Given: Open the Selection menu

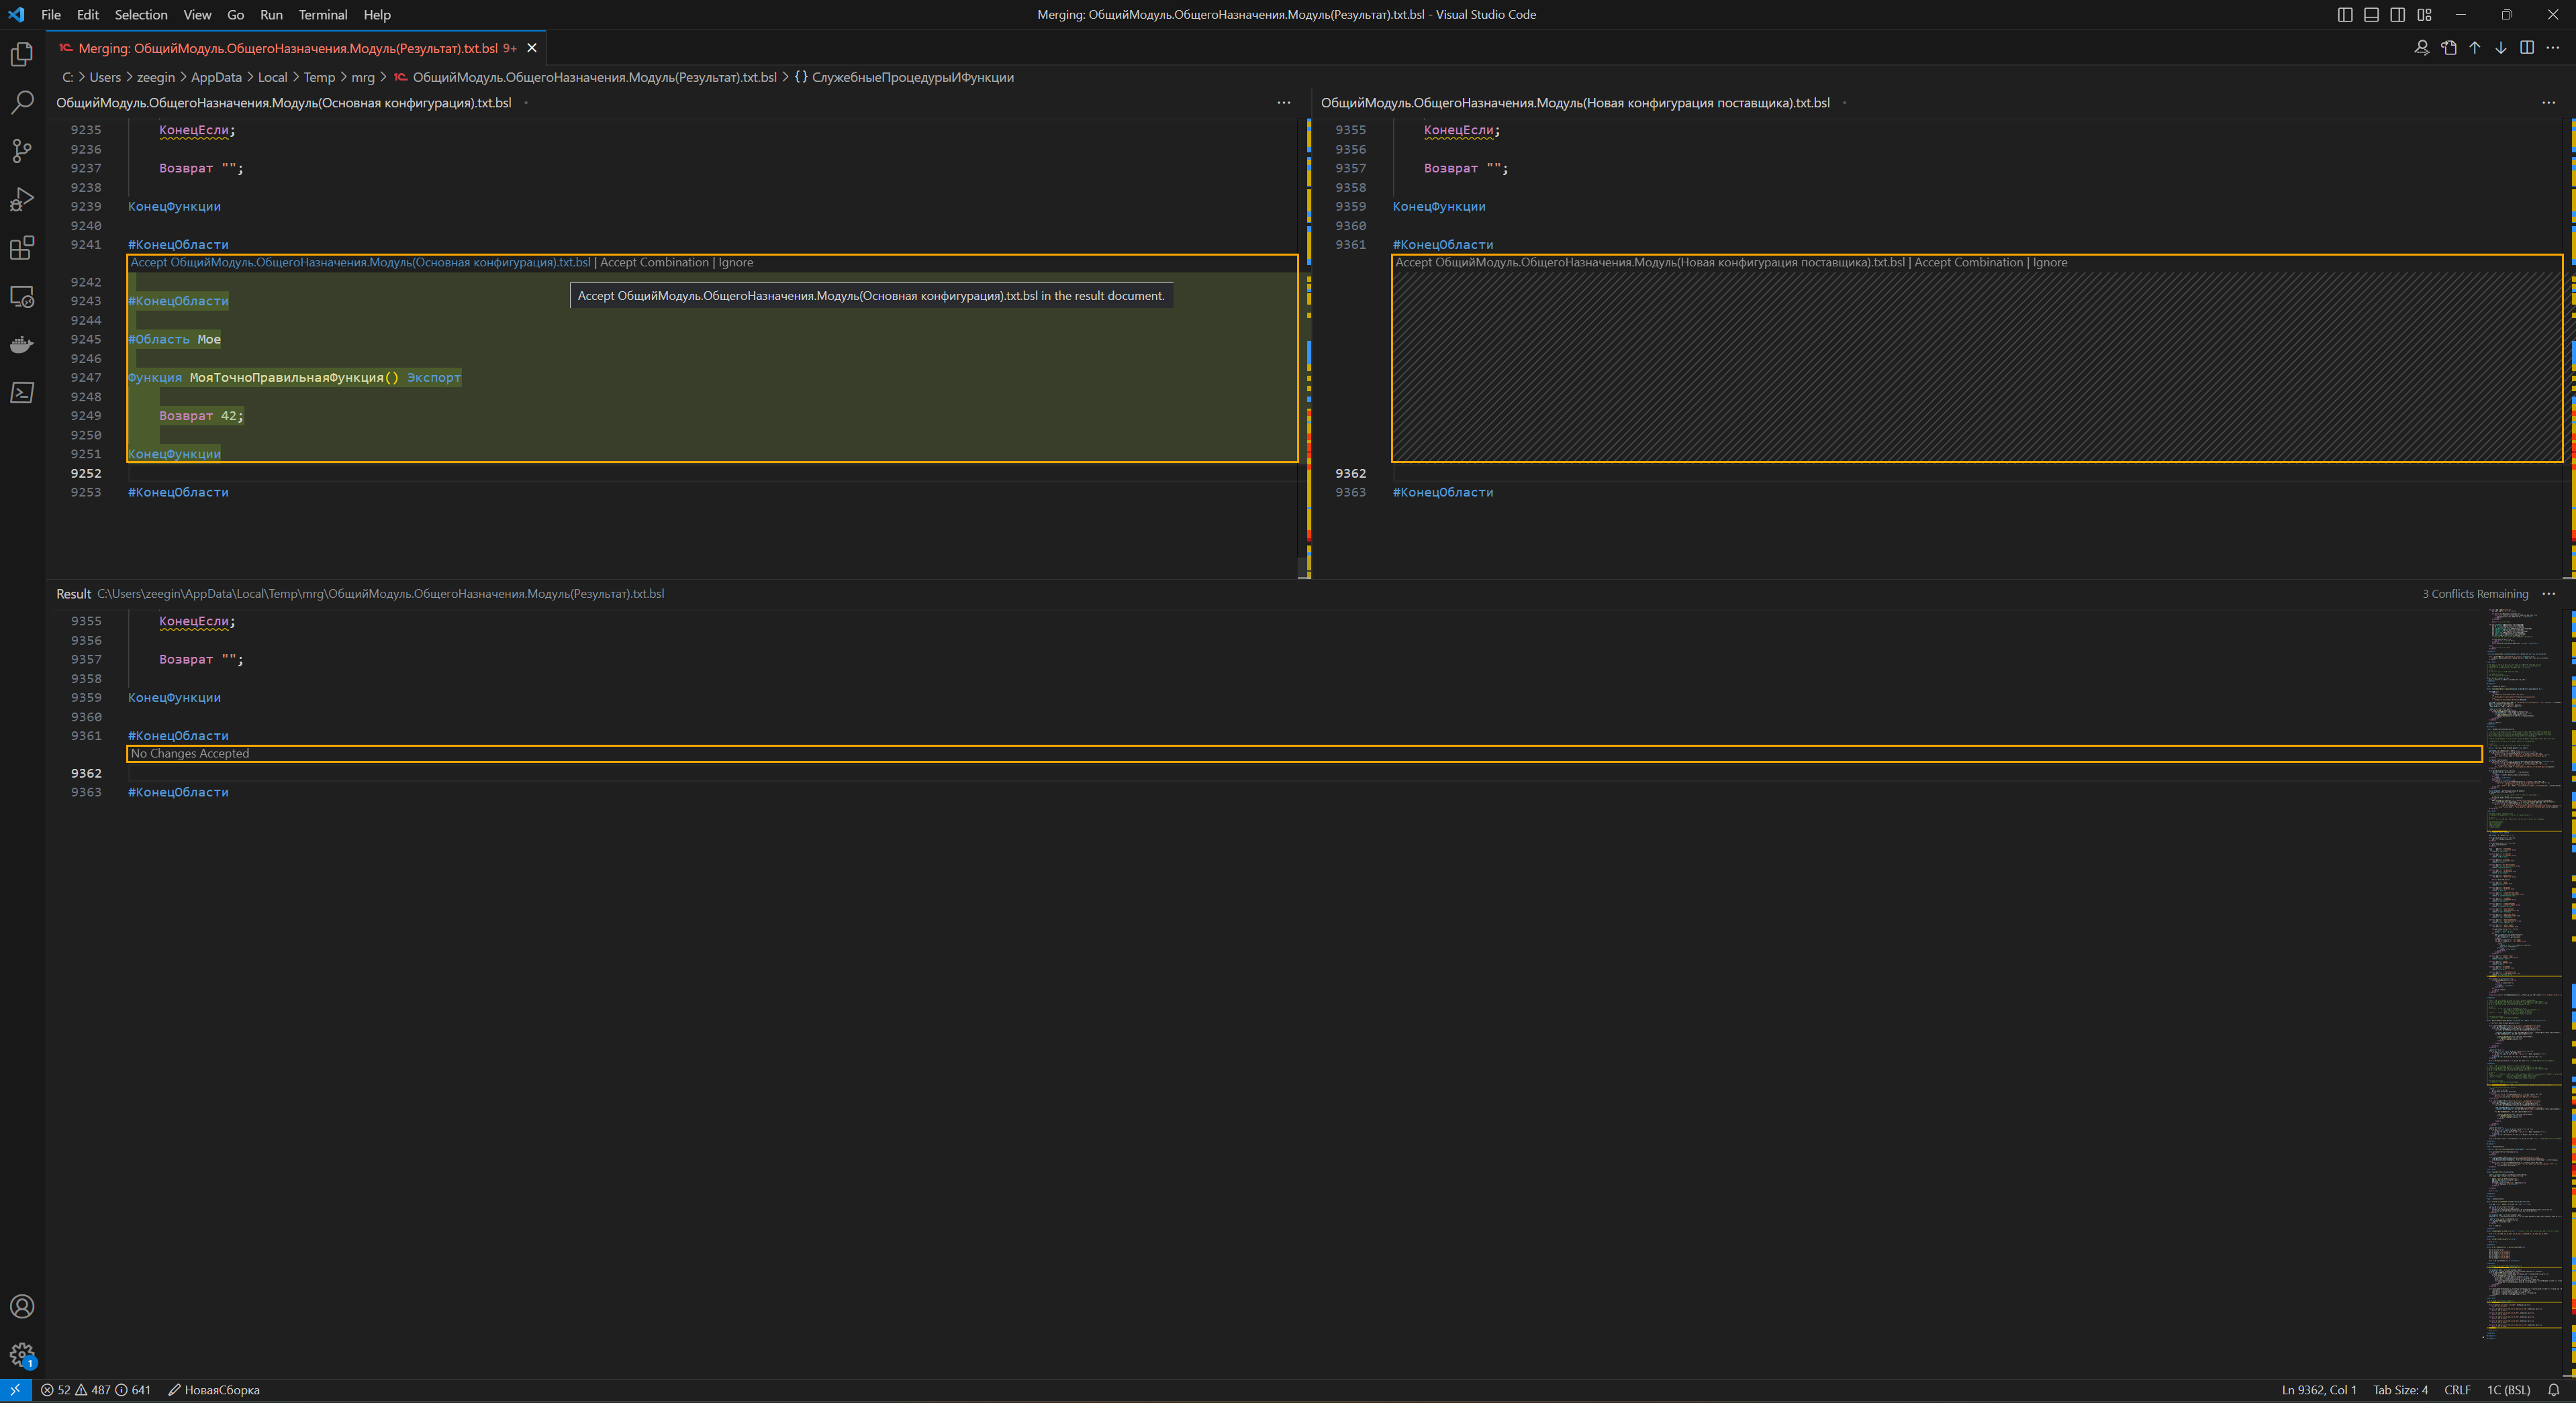Looking at the screenshot, I should point(140,15).
